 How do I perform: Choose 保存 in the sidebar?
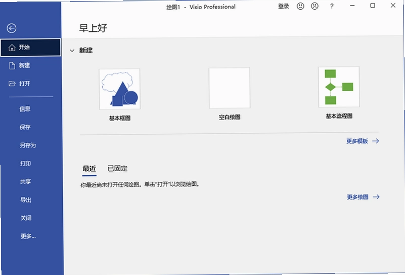coord(25,127)
